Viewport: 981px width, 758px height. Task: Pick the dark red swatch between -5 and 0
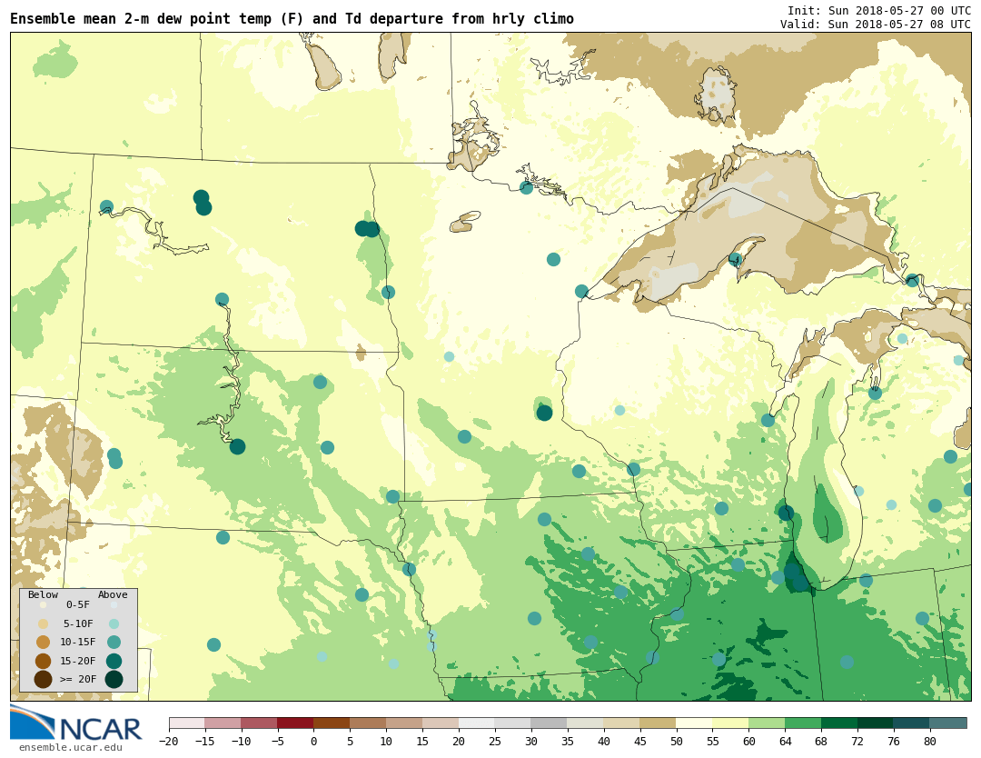296,723
